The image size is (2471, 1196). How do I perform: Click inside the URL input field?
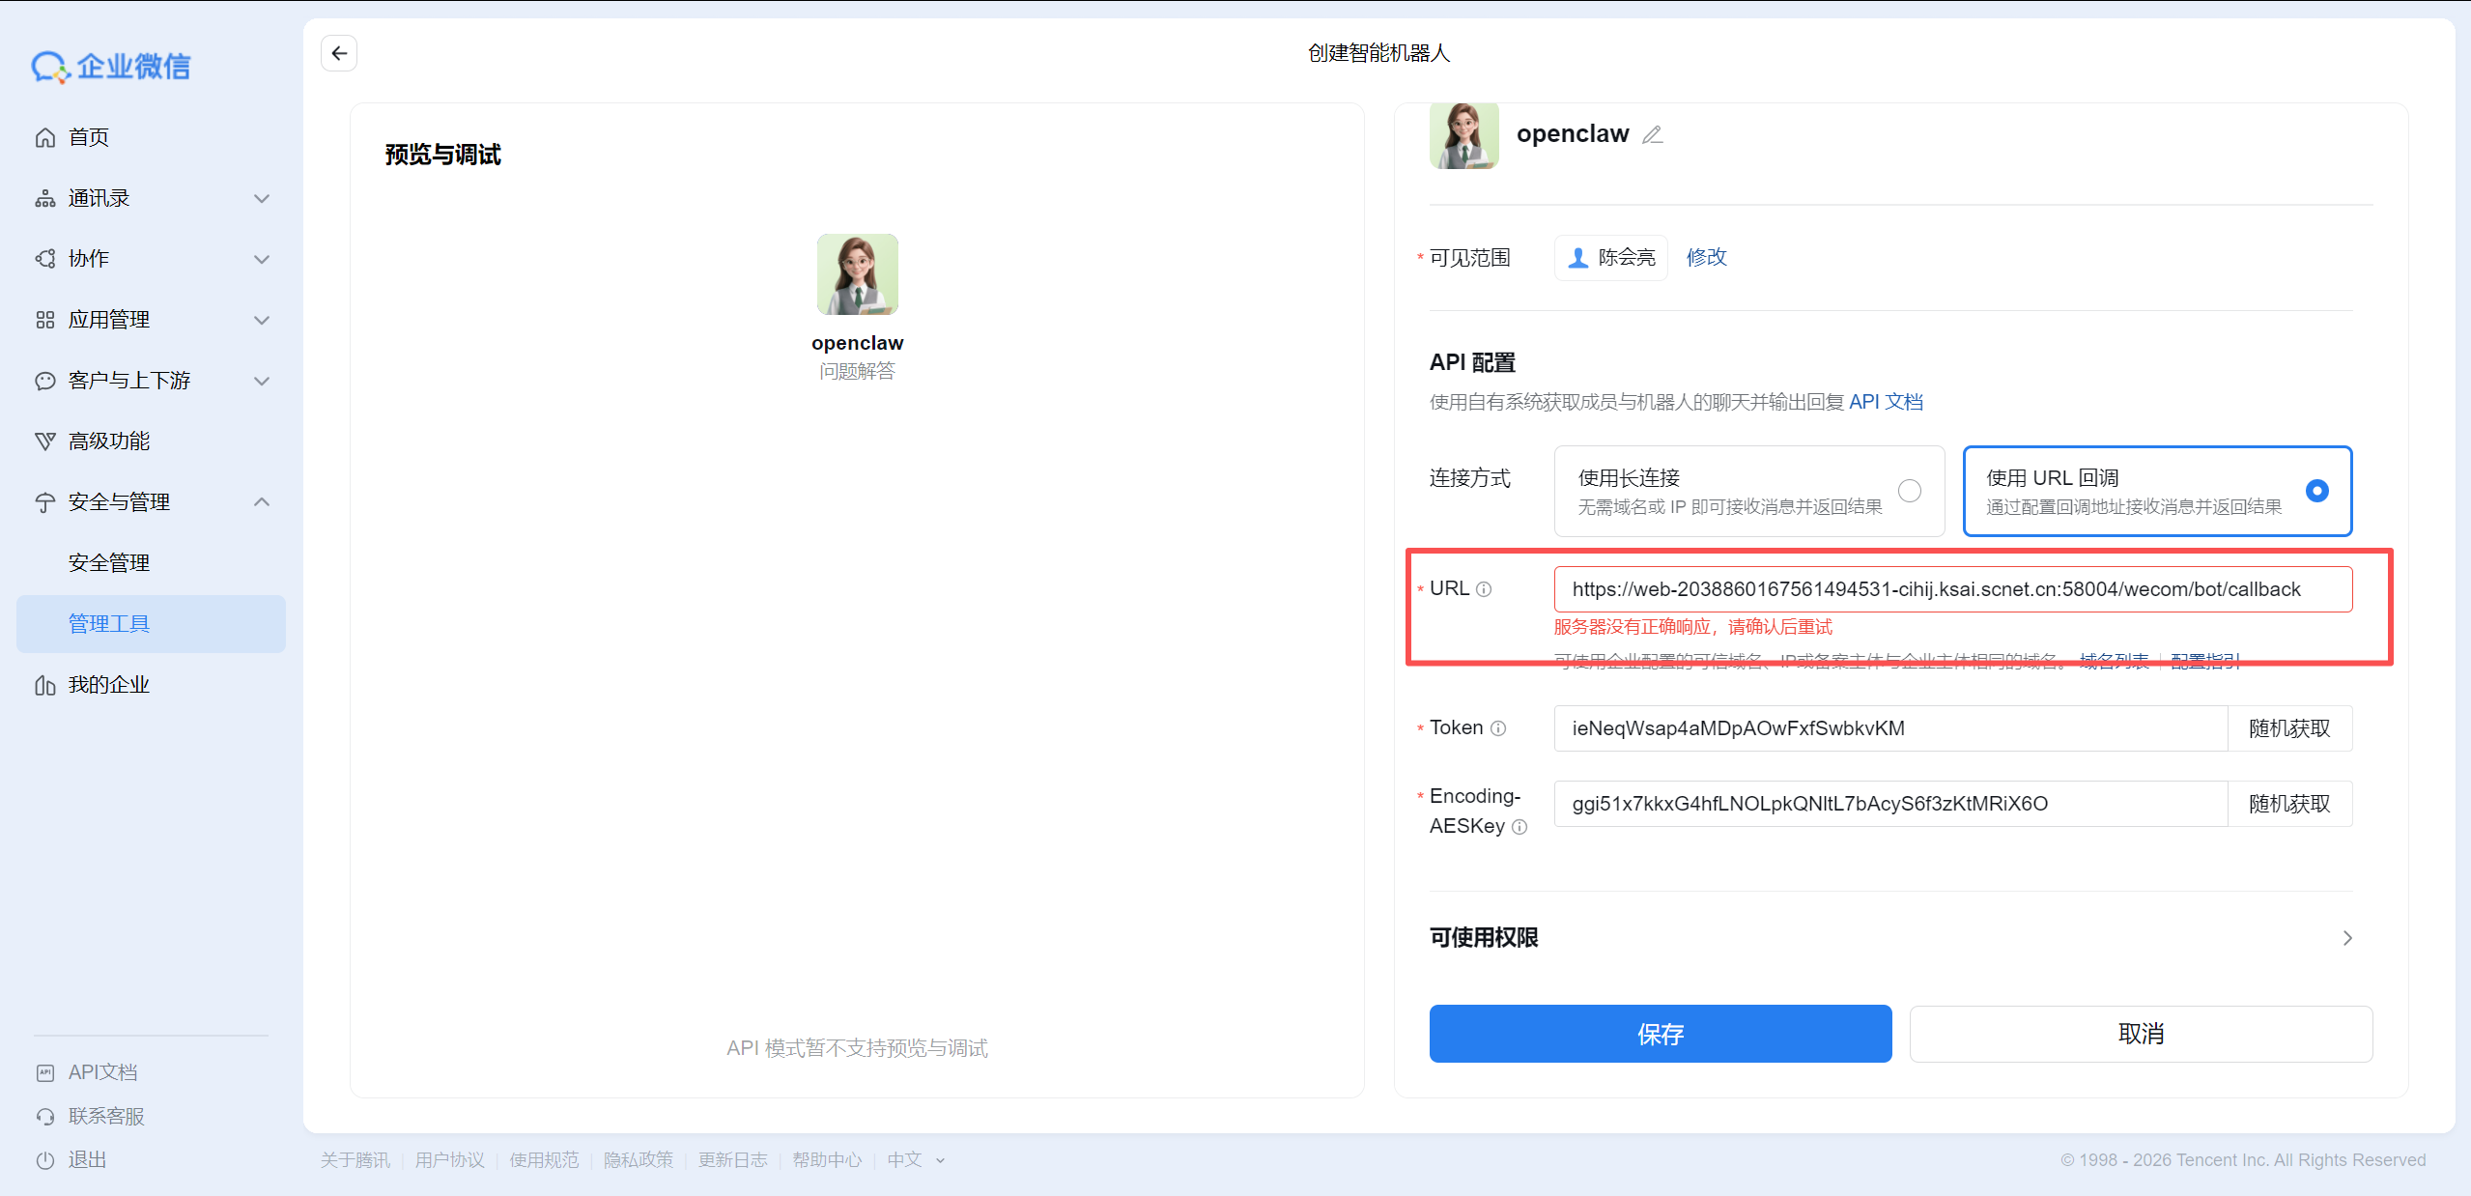(x=1952, y=588)
